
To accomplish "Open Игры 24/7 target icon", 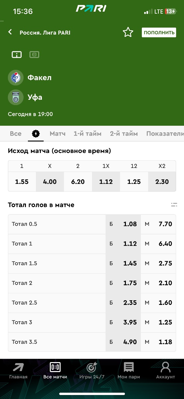I will pyautogui.click(x=92, y=371).
